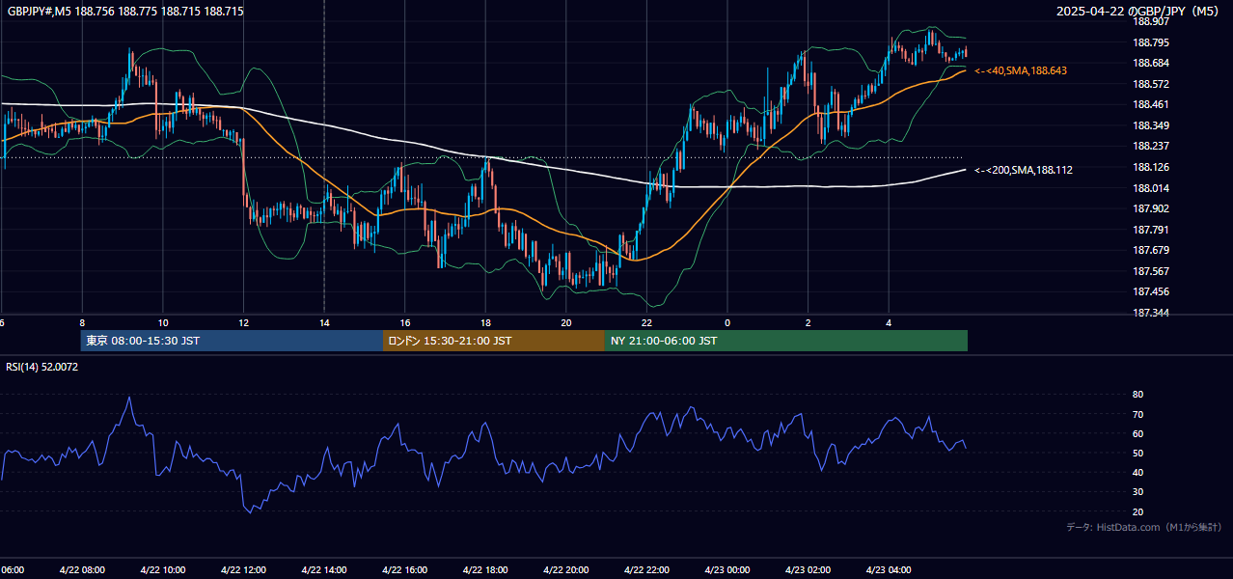Click the HistData.com data source note
Screen dimensions: 1233x579
(x=1144, y=527)
